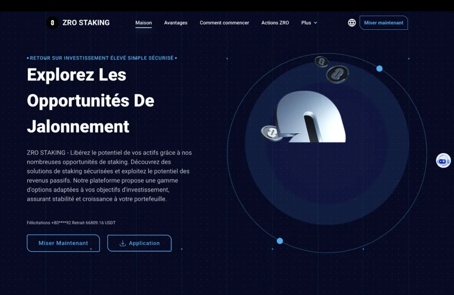Click the download icon in Application button
The width and height of the screenshot is (454, 295).
click(123, 243)
